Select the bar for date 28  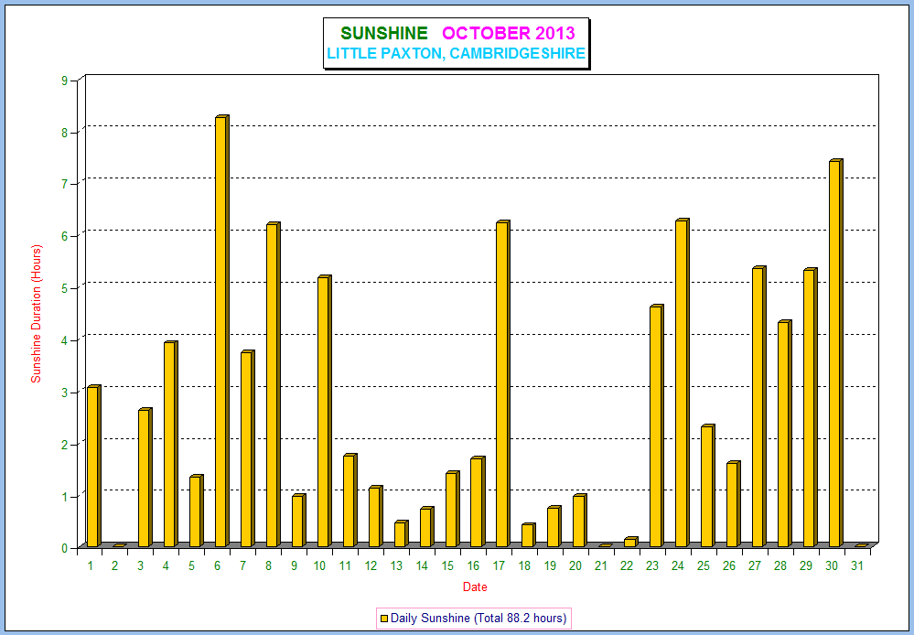[x=785, y=434]
